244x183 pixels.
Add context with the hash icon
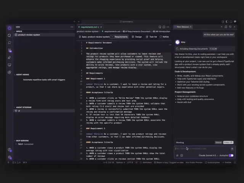click(x=177, y=156)
